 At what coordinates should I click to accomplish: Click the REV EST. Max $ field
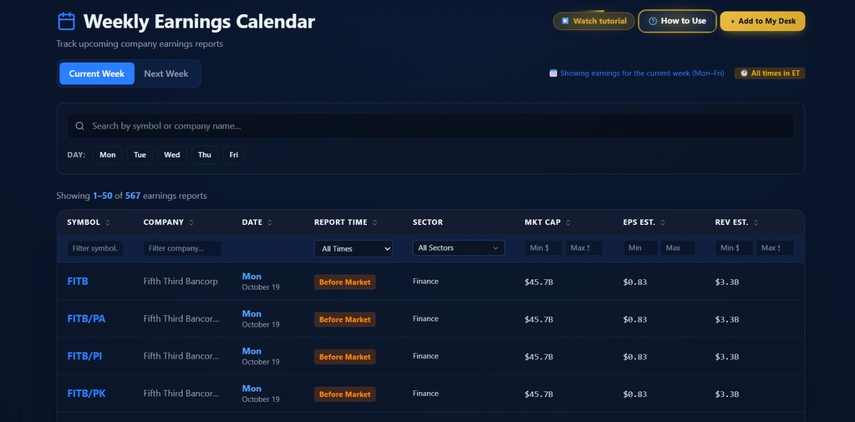pyautogui.click(x=775, y=248)
